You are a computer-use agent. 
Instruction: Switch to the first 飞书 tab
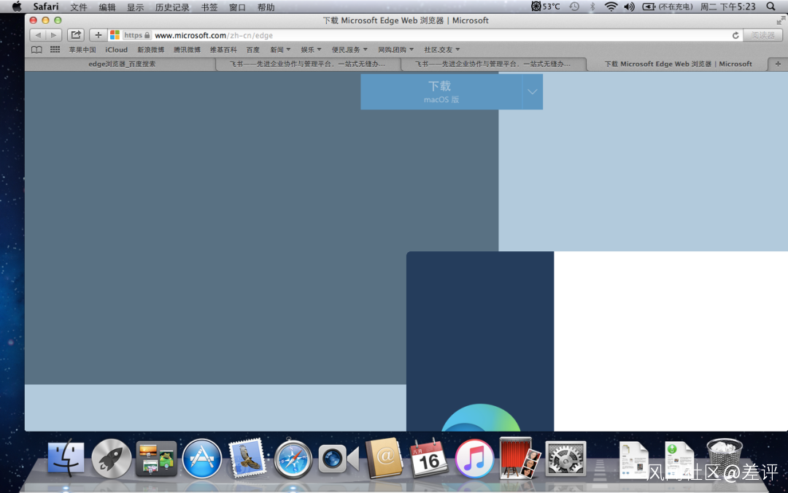(x=309, y=64)
